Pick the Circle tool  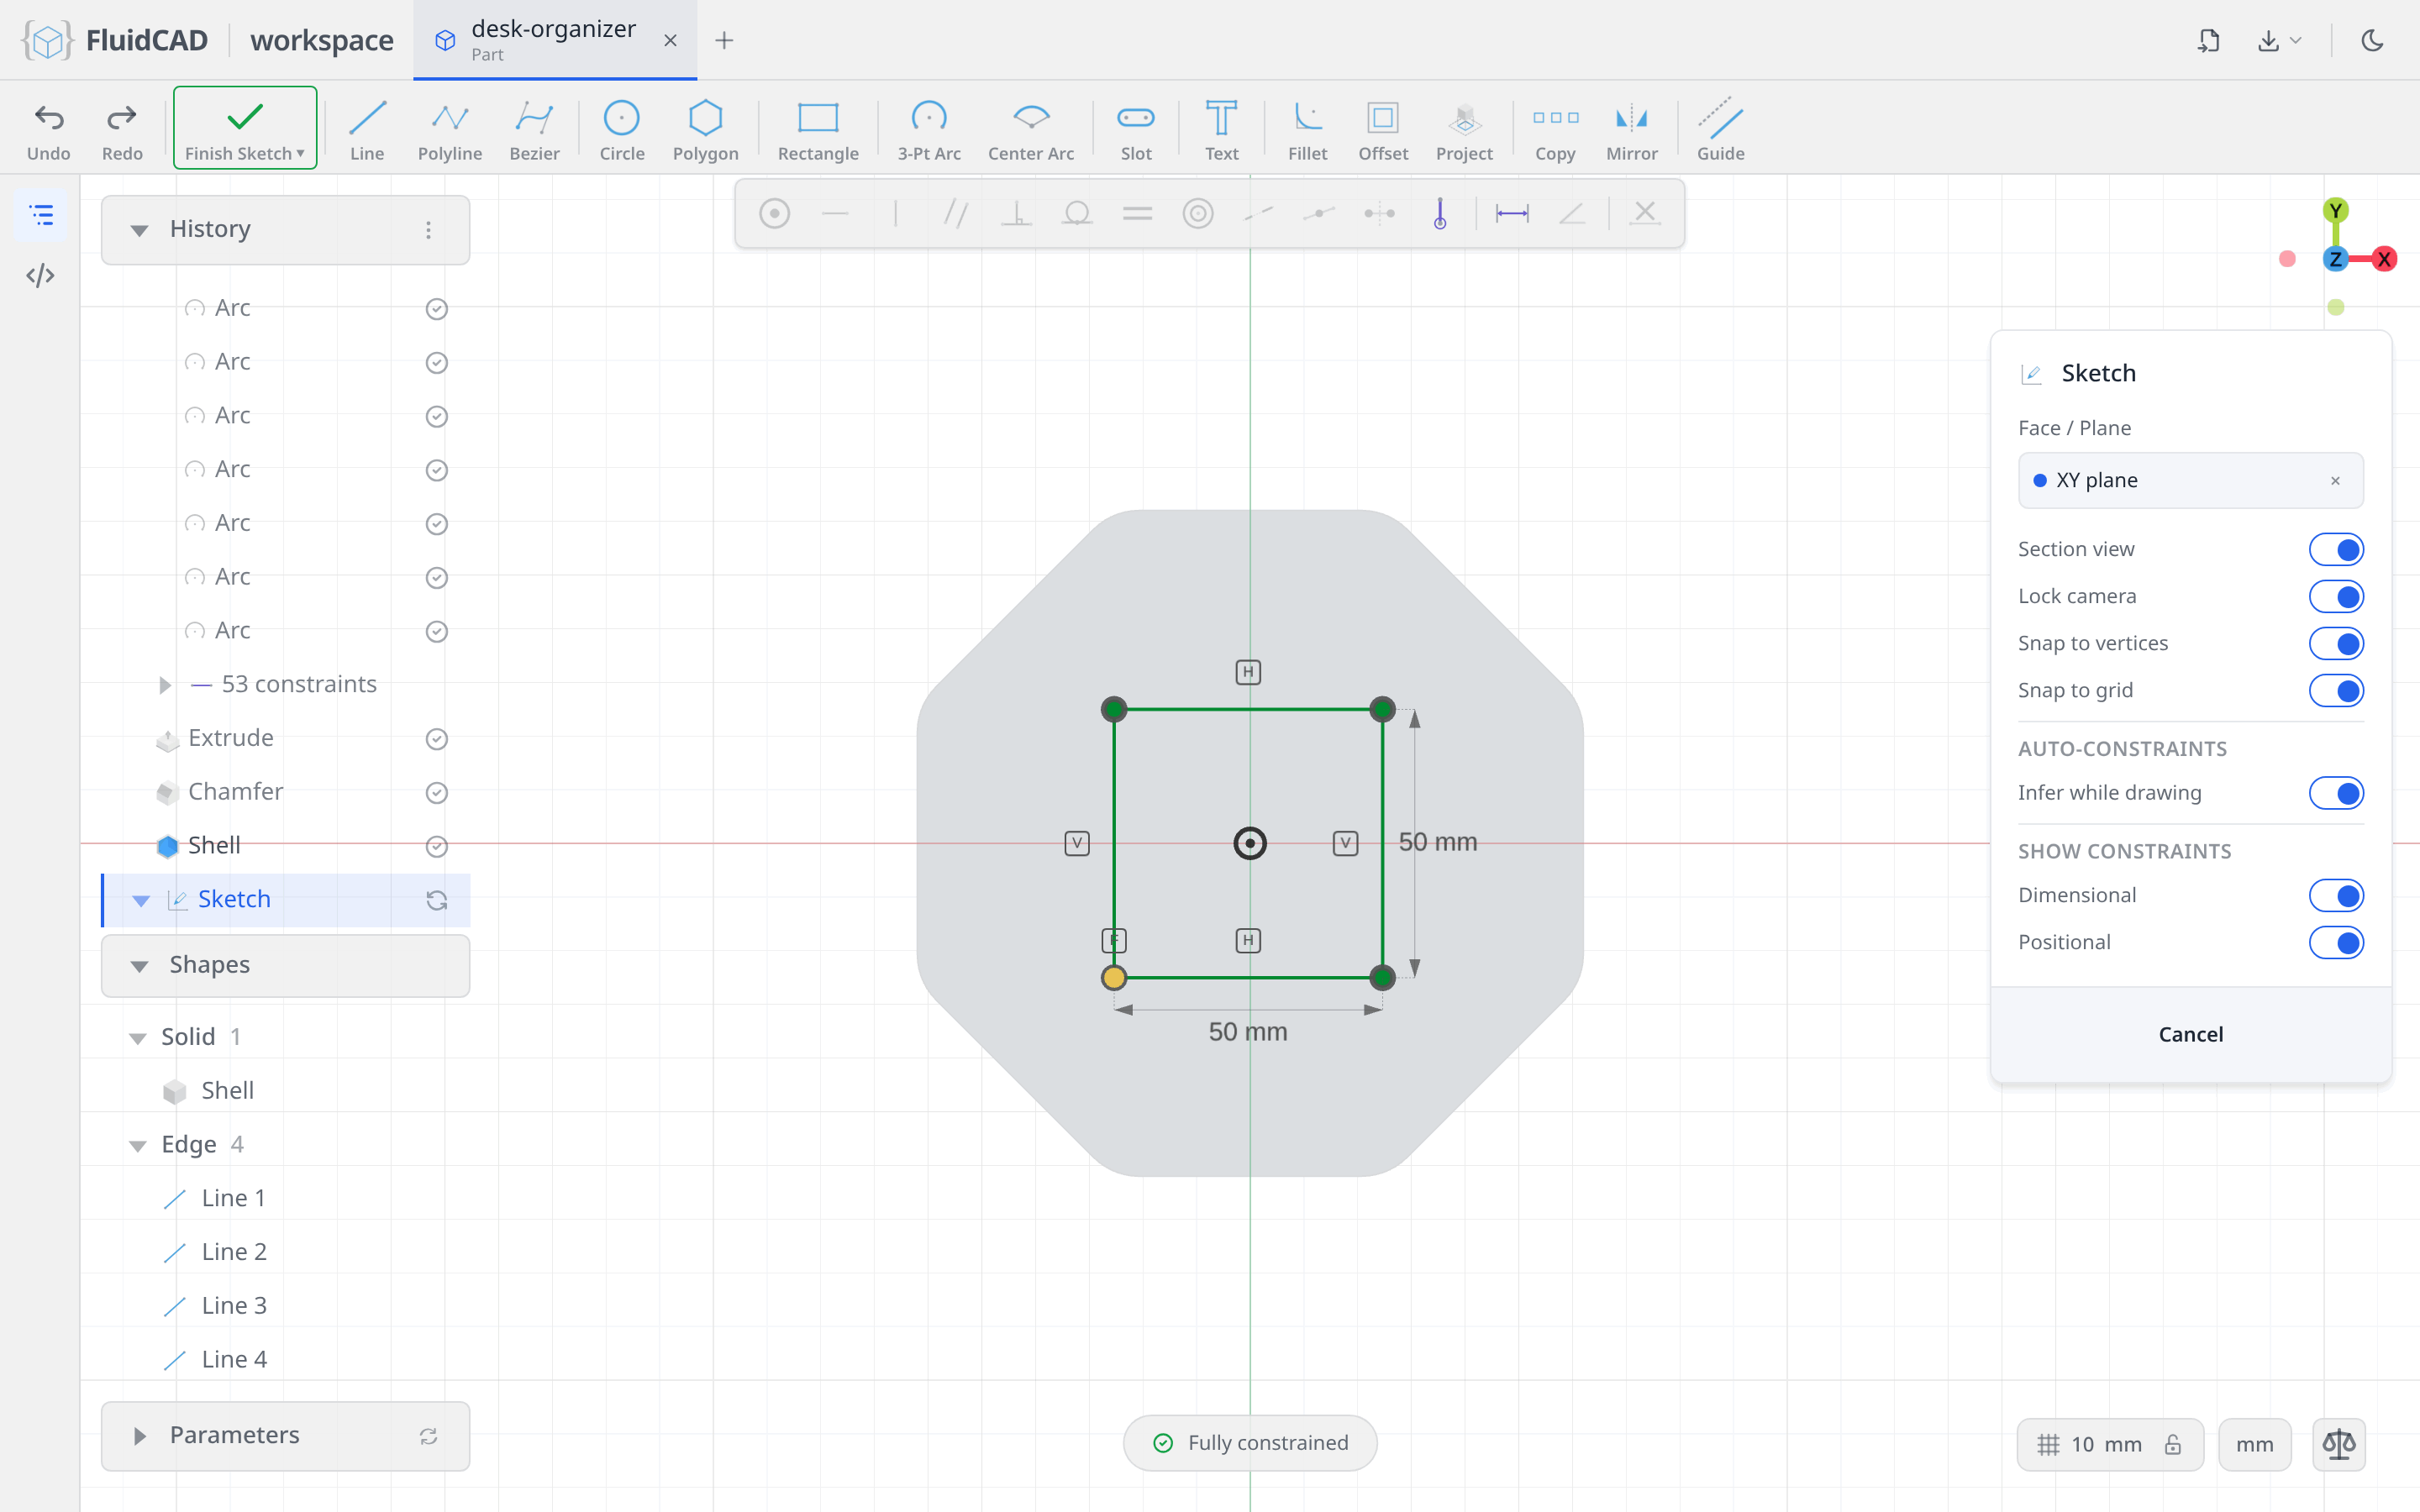pyautogui.click(x=621, y=130)
